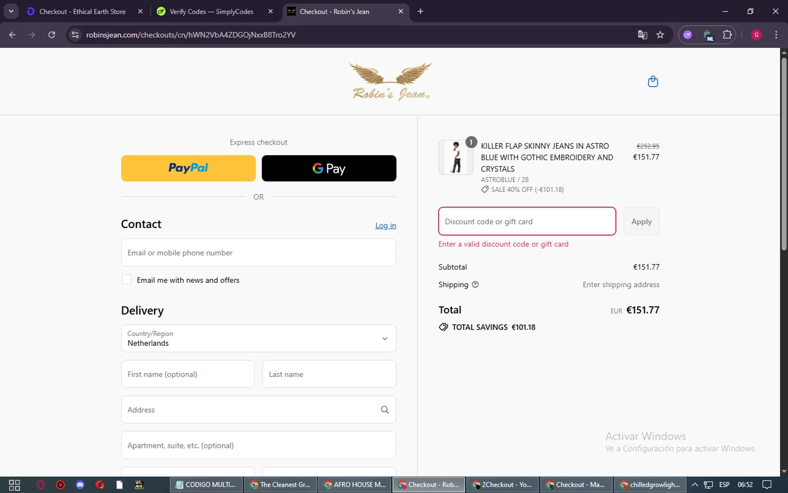Click the First name (optional) field
This screenshot has width=788, height=493.
pyautogui.click(x=188, y=374)
